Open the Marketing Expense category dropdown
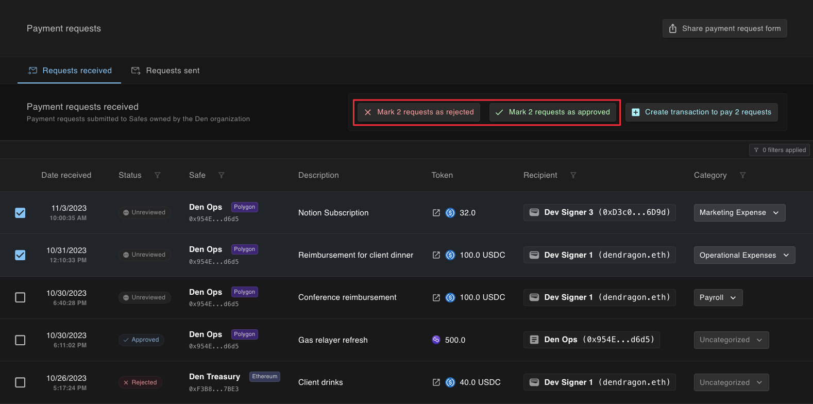Viewport: 813px width, 404px height. [x=739, y=213]
